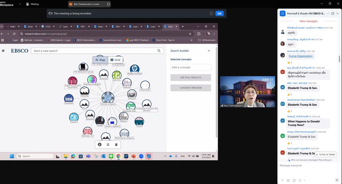Click the attach file icon in chat
The height and width of the screenshot is (184, 342).
click(294, 180)
